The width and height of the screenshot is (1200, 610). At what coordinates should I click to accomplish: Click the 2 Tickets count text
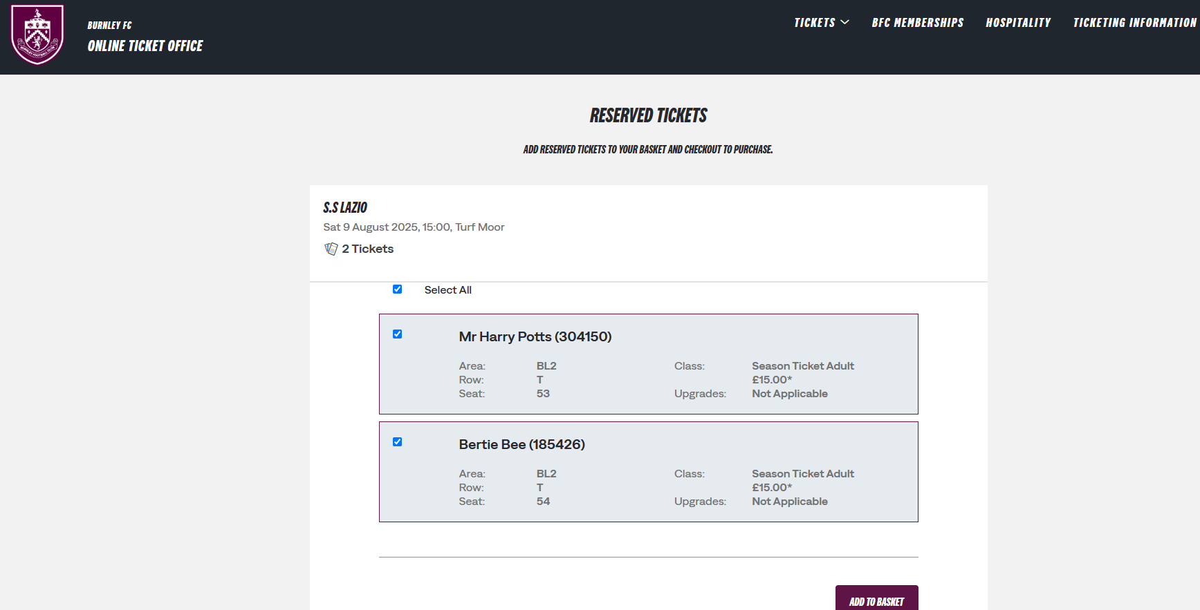click(367, 249)
